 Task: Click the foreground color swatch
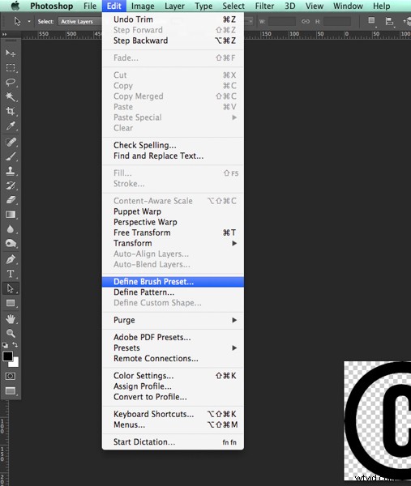(7, 356)
